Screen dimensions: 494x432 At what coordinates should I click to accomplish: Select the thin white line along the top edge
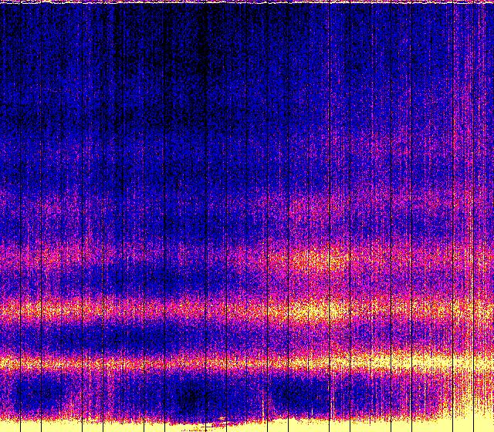click(247, 2)
